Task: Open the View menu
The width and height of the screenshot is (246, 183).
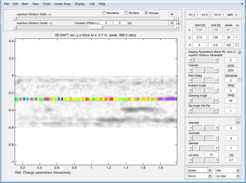Action: [x=35, y=4]
